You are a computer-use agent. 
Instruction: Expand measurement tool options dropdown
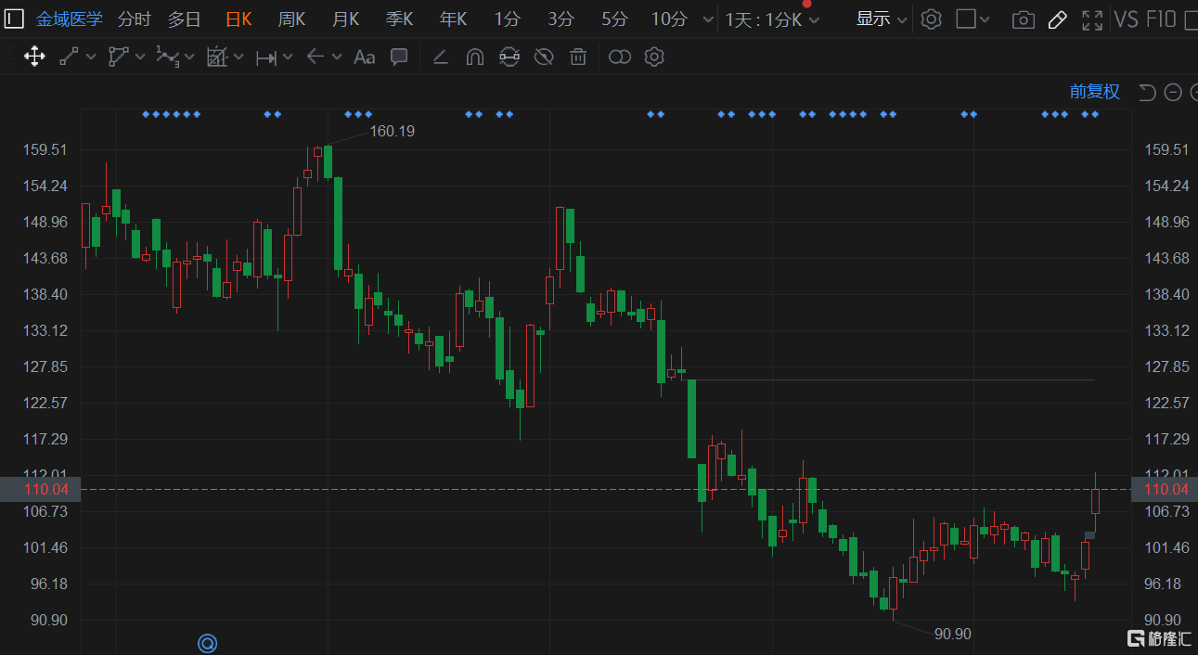point(238,58)
